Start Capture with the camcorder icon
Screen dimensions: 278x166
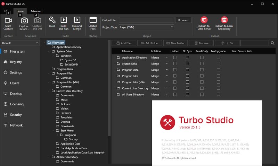coord(8,20)
